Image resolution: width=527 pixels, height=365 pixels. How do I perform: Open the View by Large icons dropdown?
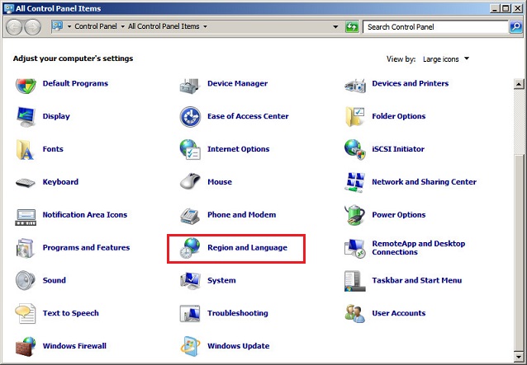tap(446, 59)
